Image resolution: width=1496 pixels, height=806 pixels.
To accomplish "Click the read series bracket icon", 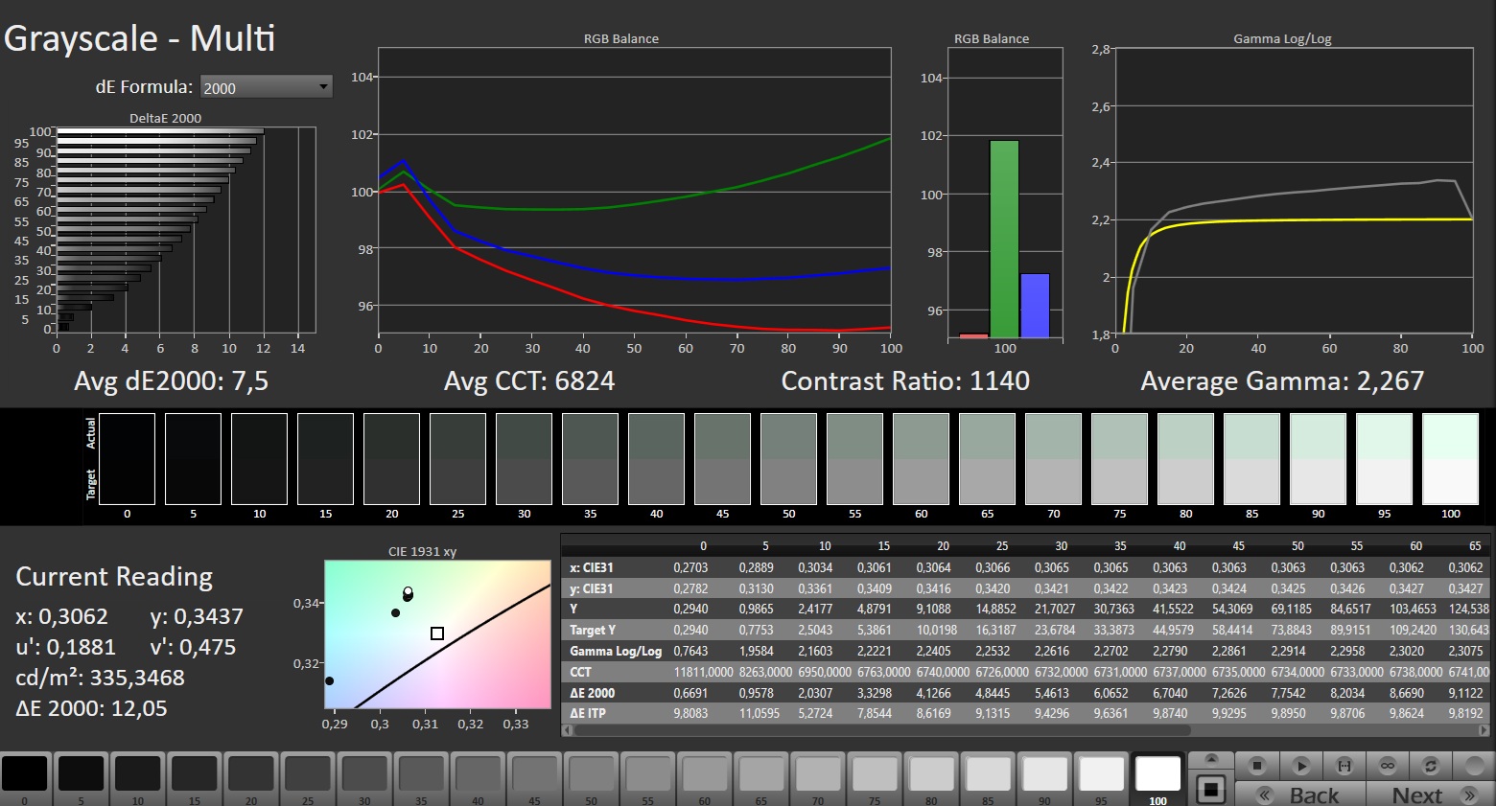I will pyautogui.click(x=1344, y=766).
